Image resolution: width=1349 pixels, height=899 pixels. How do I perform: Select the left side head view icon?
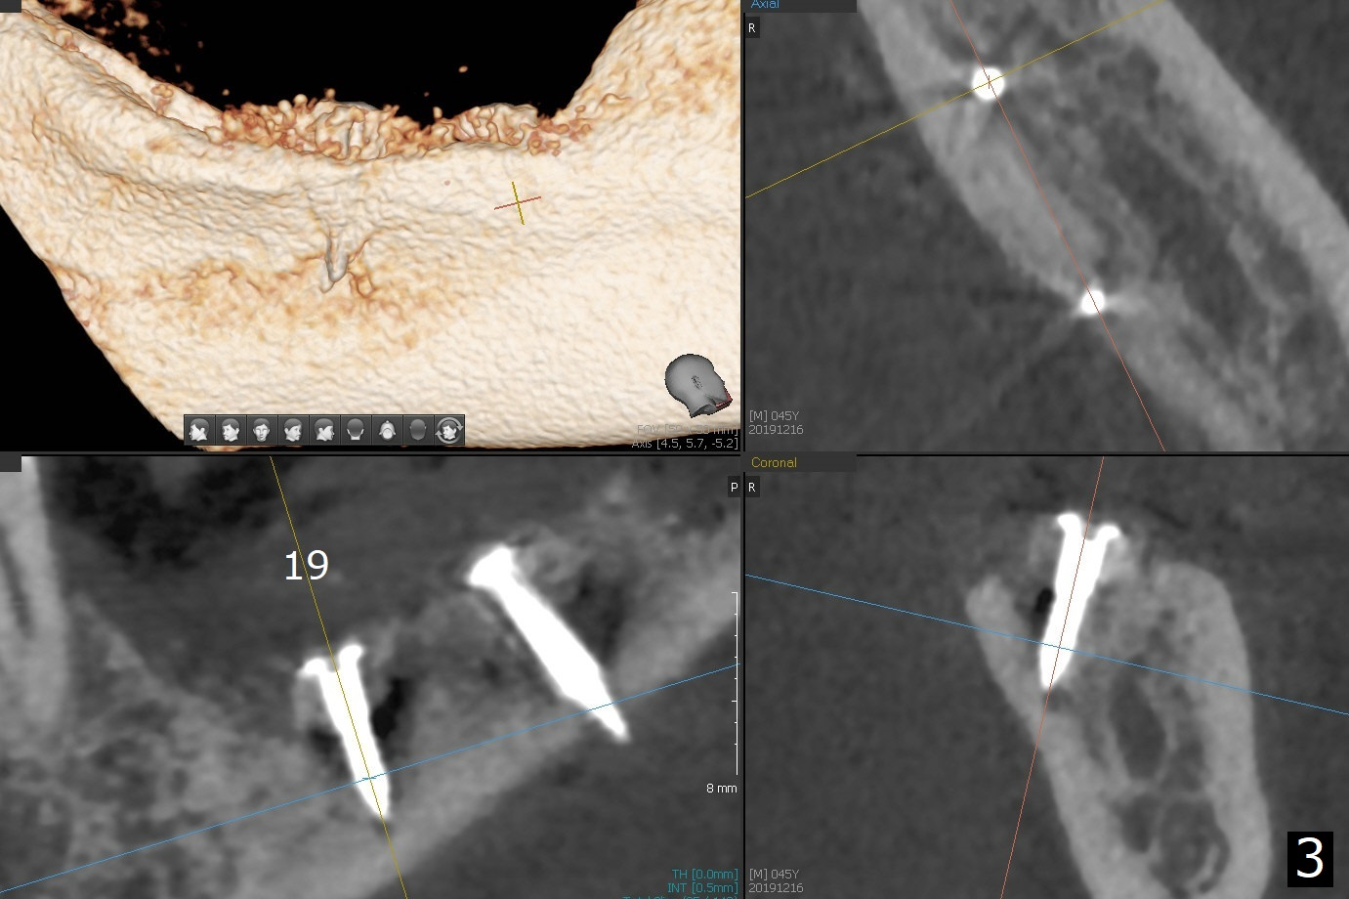pos(199,430)
